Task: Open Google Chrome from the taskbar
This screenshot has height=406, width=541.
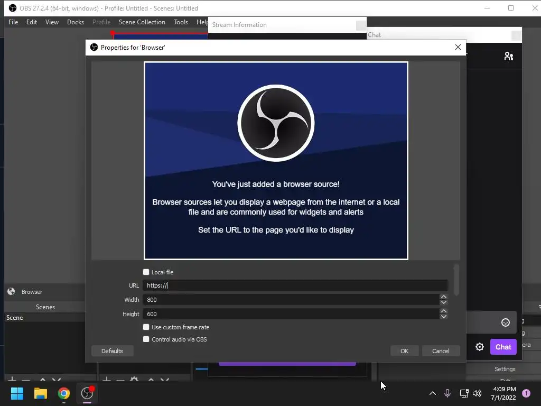Action: [64, 393]
